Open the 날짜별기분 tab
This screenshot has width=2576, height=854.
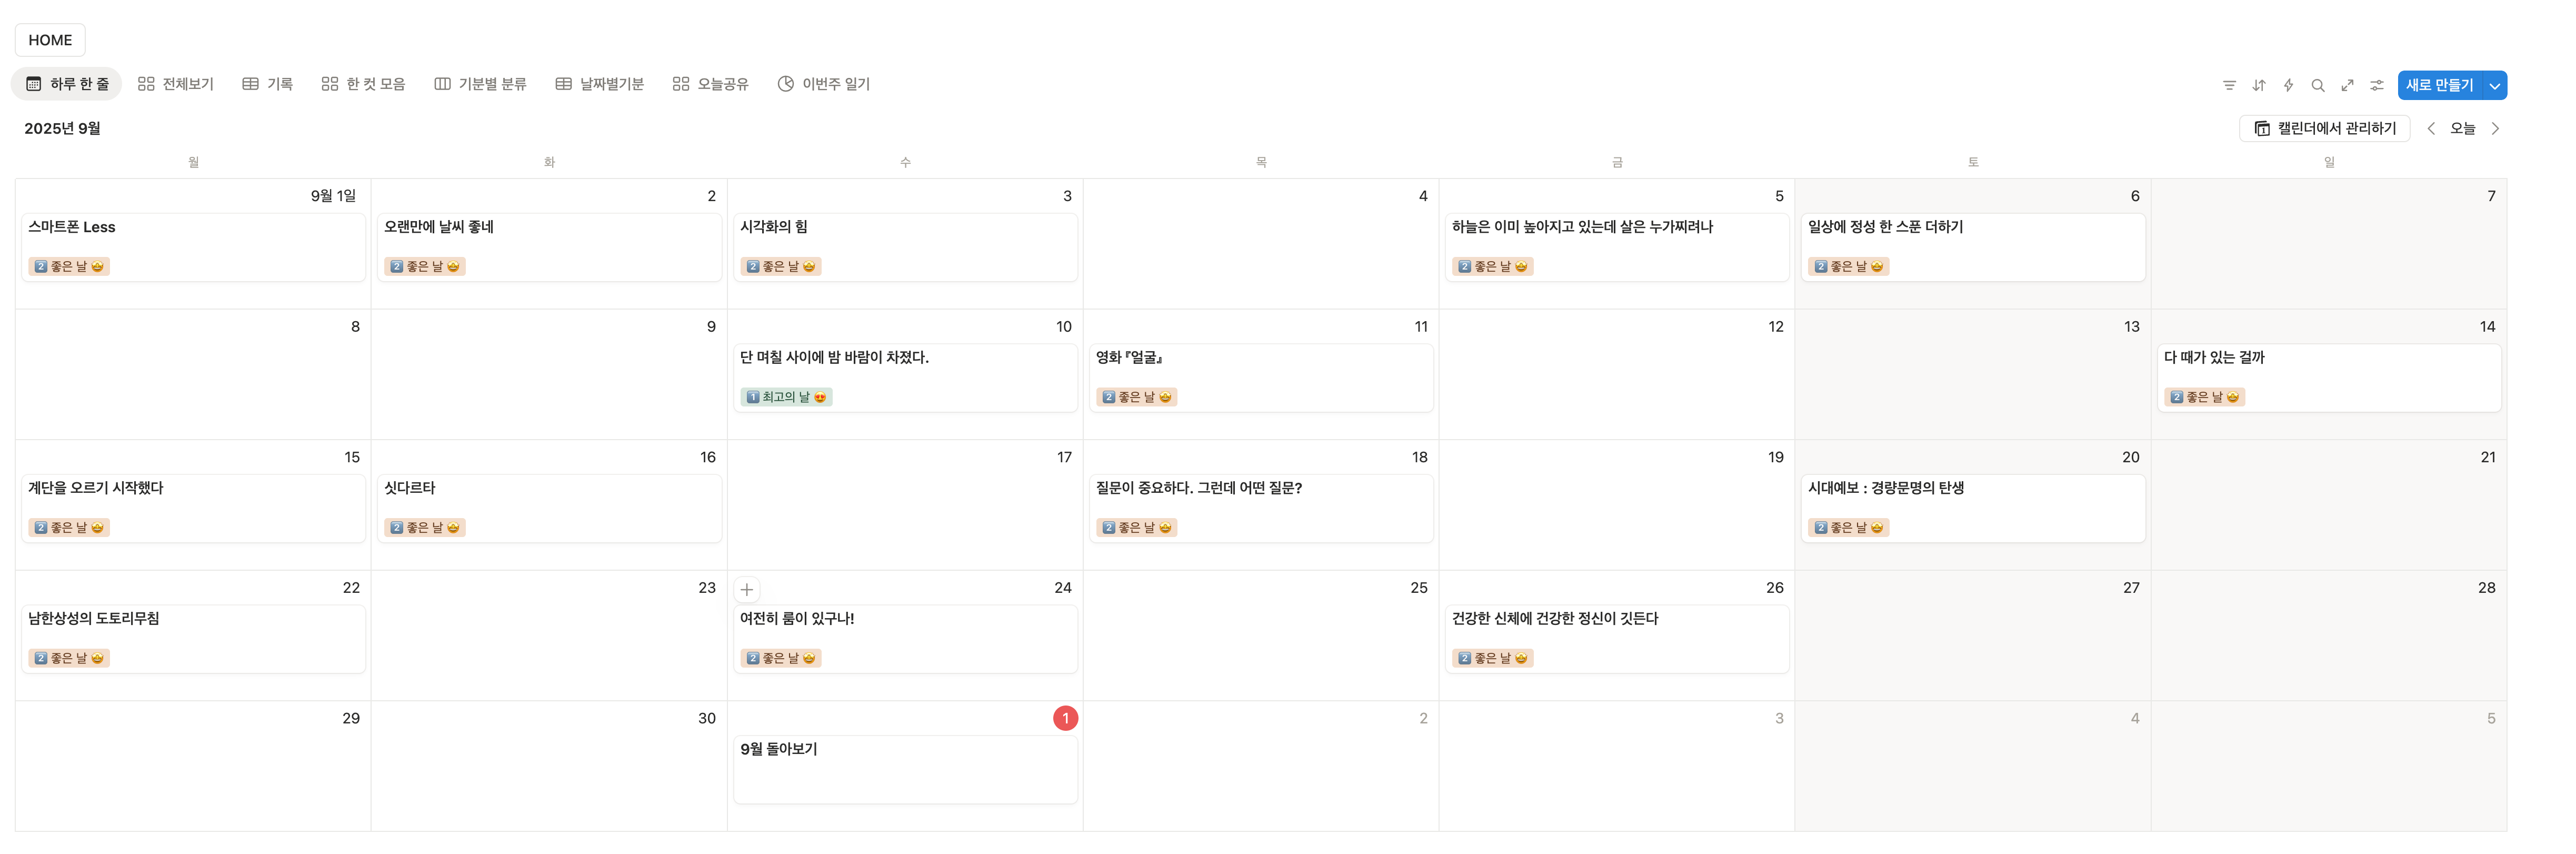(x=600, y=84)
